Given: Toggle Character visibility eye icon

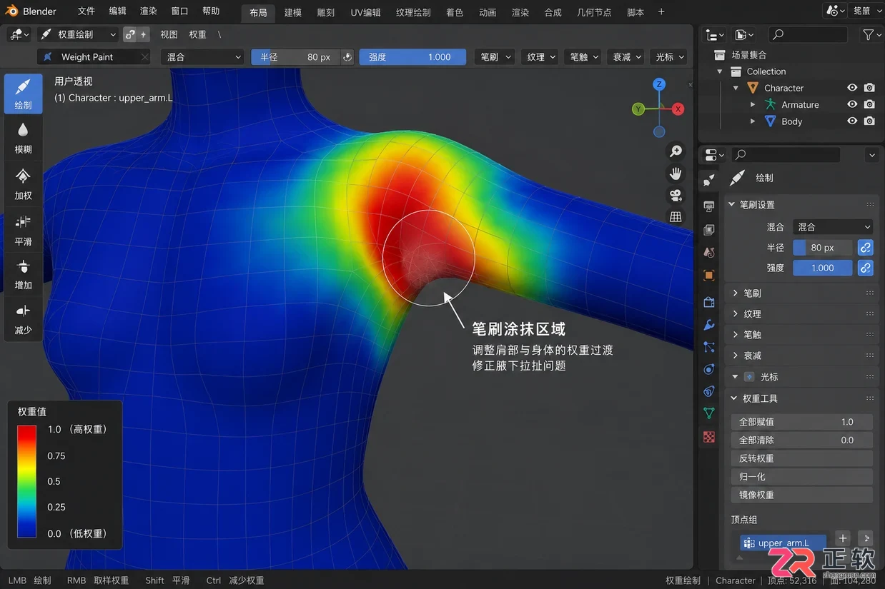Looking at the screenshot, I should tap(852, 88).
